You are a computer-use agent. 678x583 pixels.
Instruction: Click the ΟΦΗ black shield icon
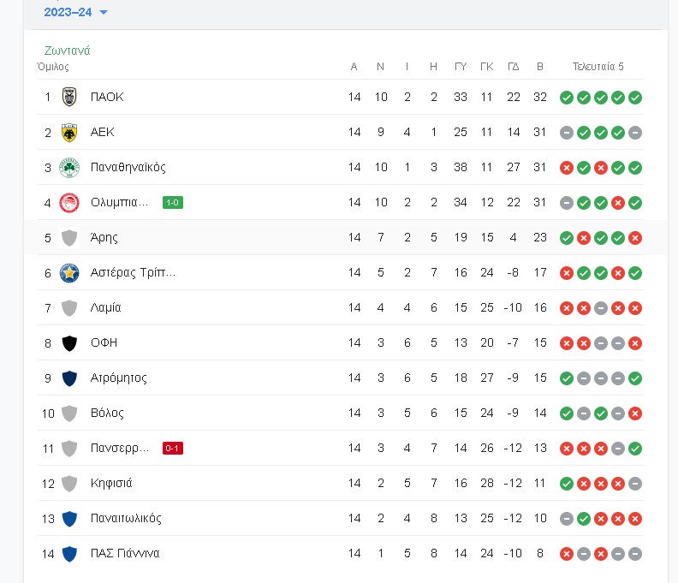(x=69, y=343)
